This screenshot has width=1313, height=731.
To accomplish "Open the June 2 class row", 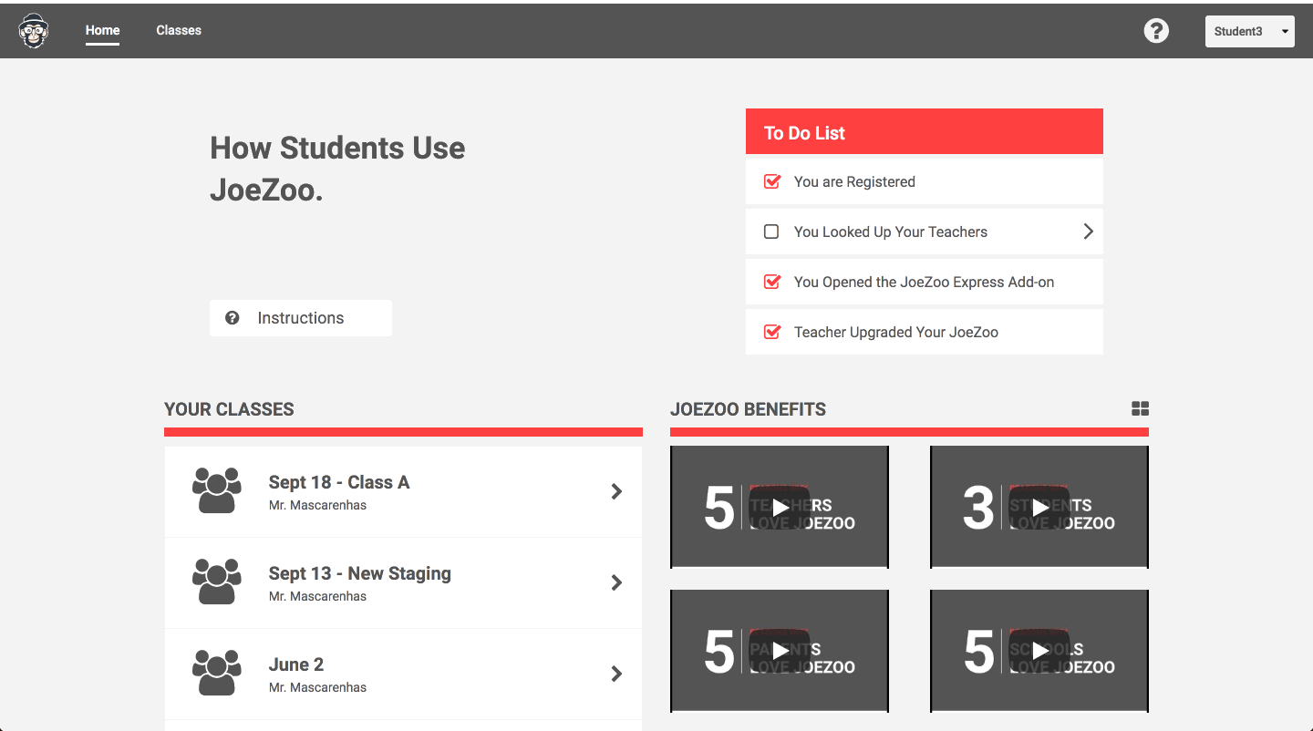I will coord(401,674).
